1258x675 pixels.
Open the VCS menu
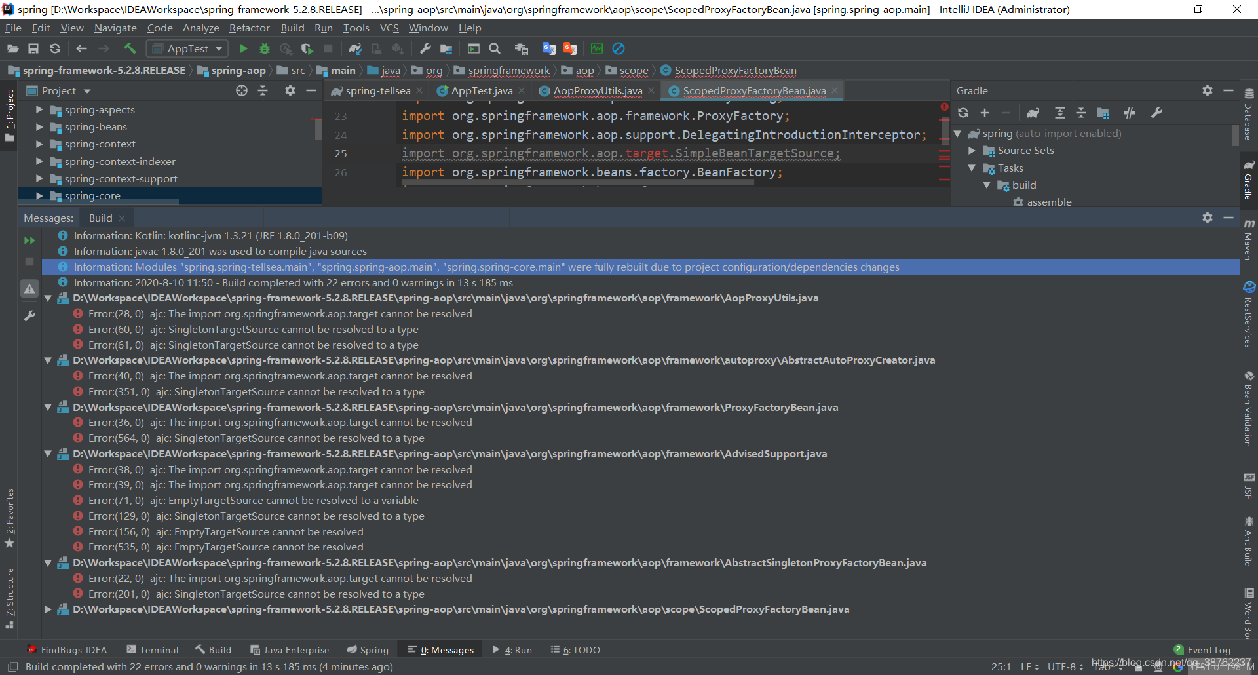[389, 28]
